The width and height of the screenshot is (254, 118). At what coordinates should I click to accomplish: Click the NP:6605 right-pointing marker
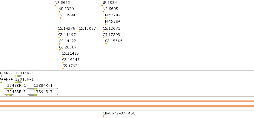pos(104,12)
